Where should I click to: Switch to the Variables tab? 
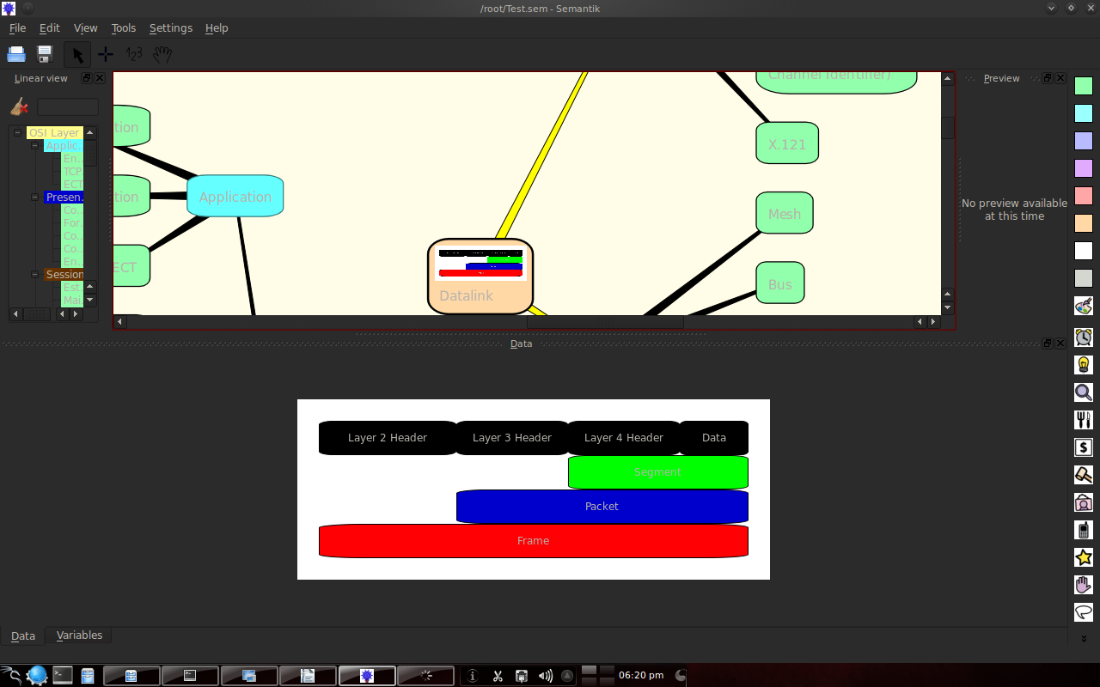[x=79, y=635]
